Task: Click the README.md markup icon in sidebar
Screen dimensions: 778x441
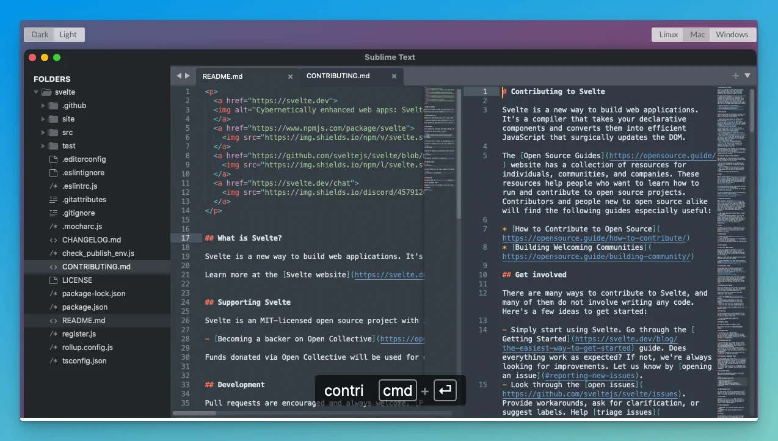Action: [53, 321]
